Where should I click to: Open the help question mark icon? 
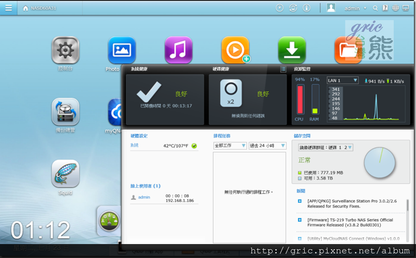(385, 8)
